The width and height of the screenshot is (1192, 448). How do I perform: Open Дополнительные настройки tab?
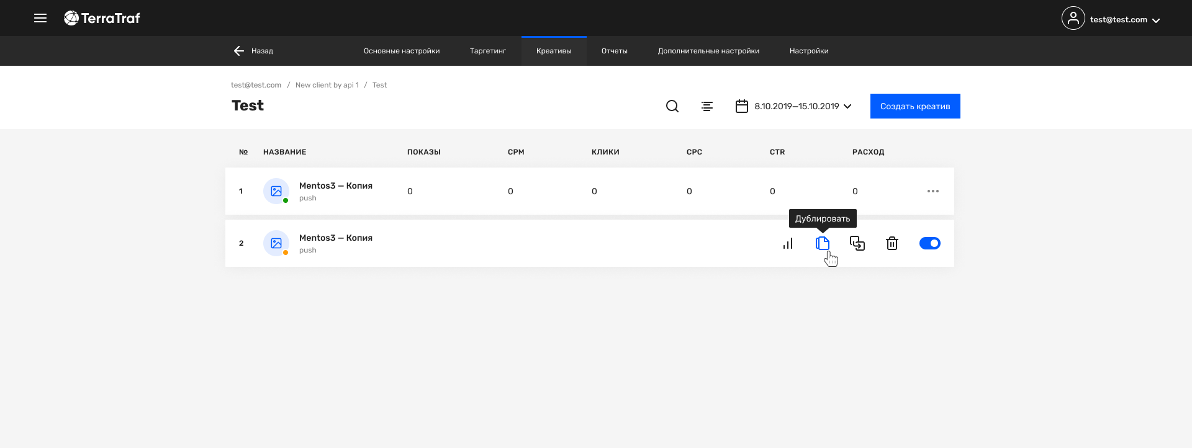click(708, 51)
